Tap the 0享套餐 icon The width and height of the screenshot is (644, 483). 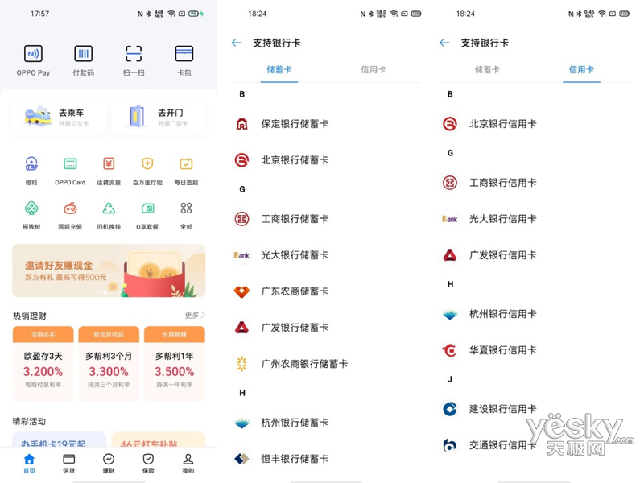click(147, 208)
